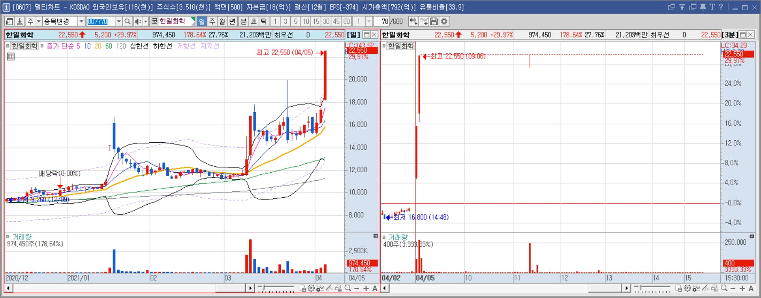Image resolution: width=761 pixels, height=298 pixels.
Task: Click the window-link icon in title bar
Action: 671,7
